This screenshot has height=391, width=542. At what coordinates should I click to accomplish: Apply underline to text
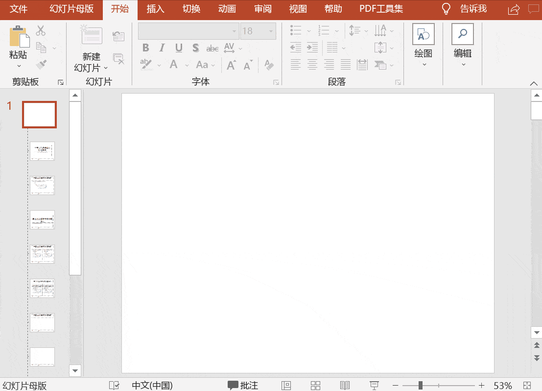178,48
